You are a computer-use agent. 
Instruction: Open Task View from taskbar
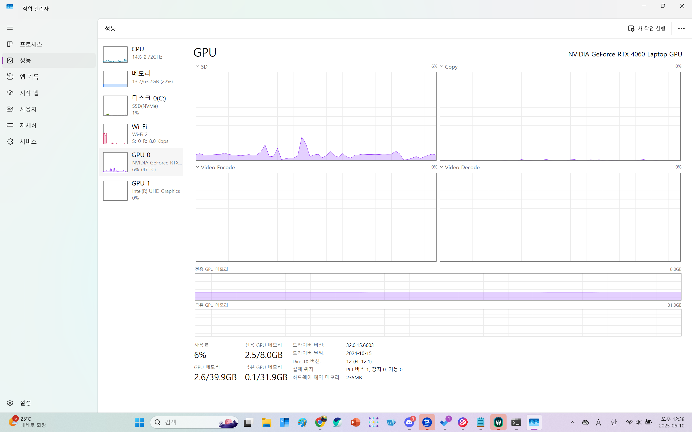[x=248, y=422]
